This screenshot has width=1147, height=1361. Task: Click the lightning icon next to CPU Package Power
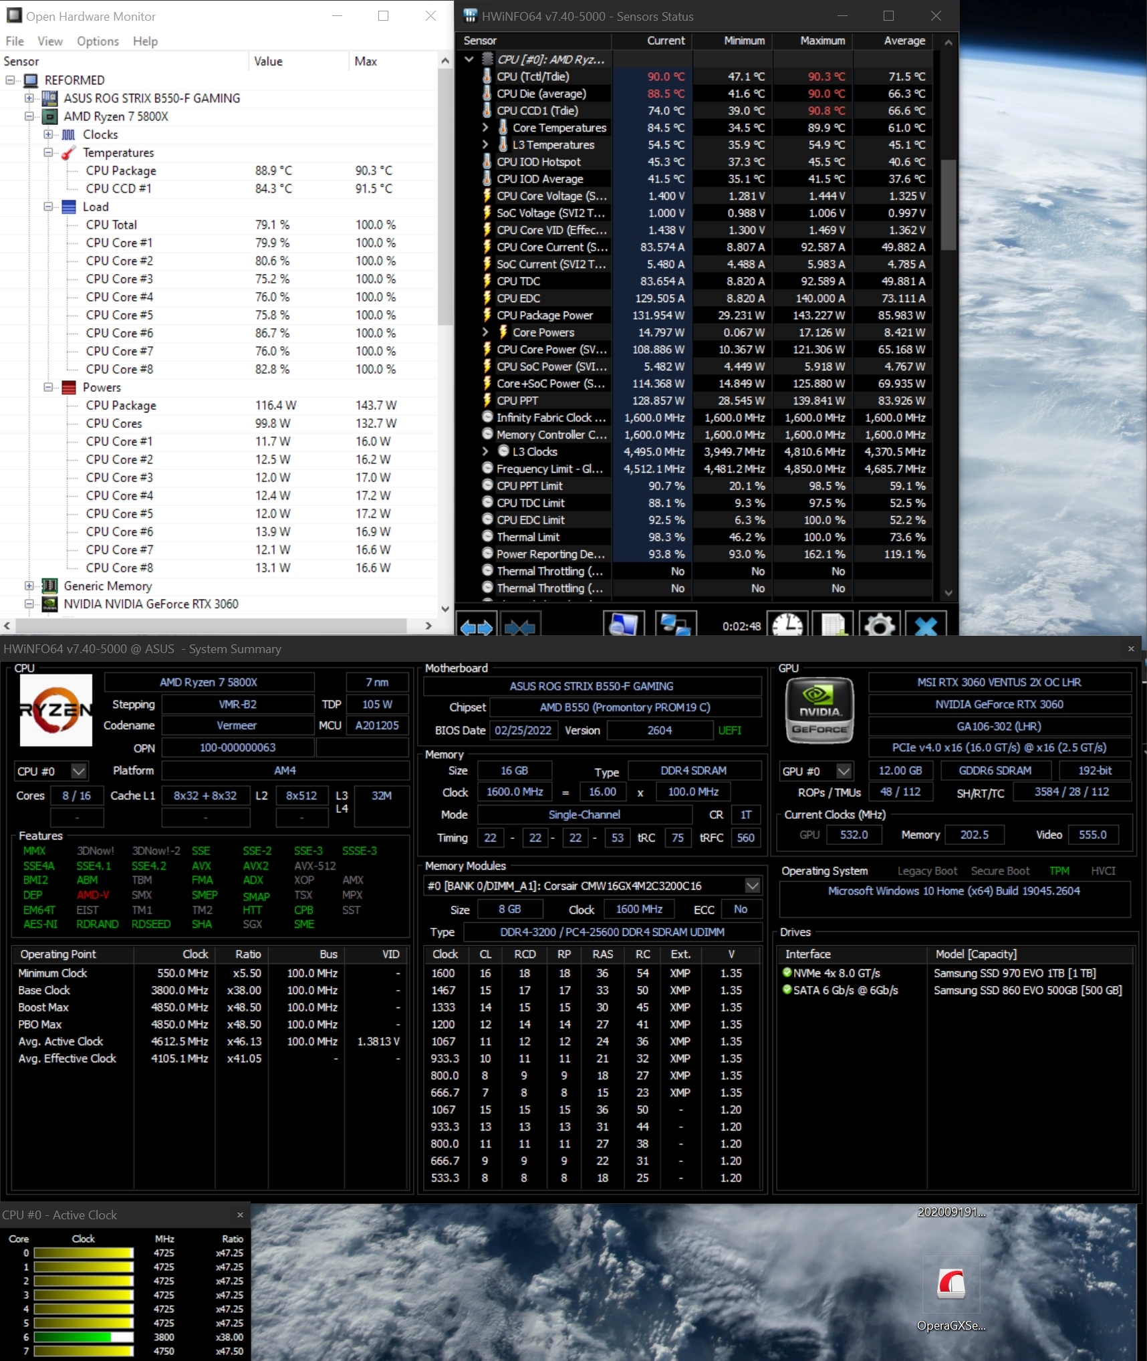[x=487, y=315]
